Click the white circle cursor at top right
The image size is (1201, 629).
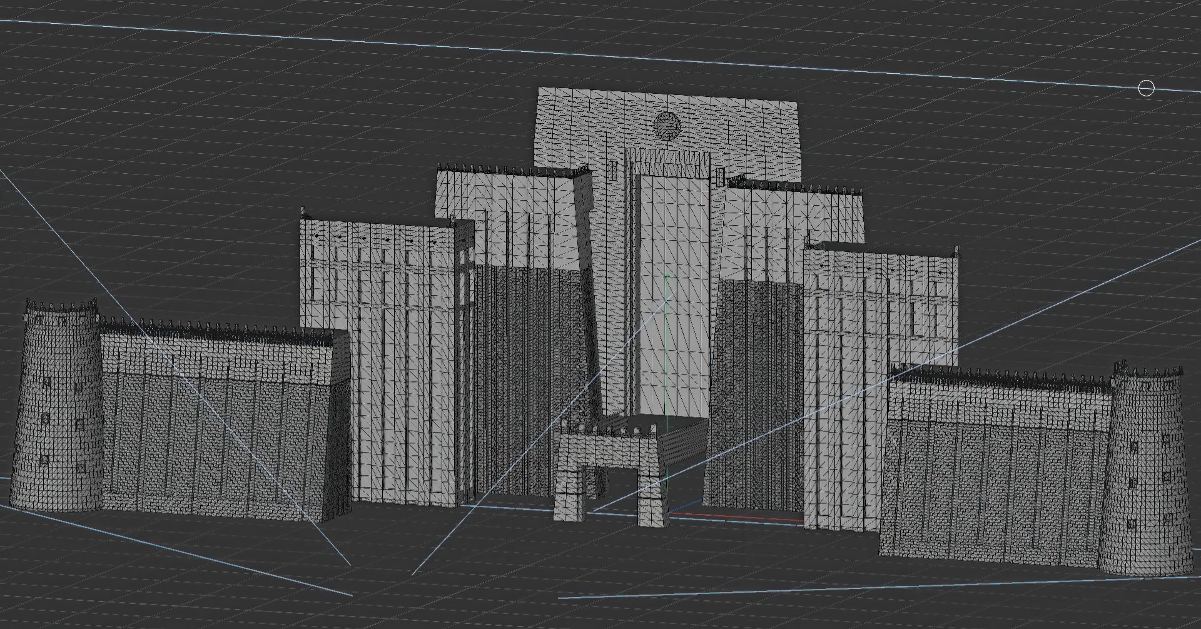pyautogui.click(x=1145, y=89)
